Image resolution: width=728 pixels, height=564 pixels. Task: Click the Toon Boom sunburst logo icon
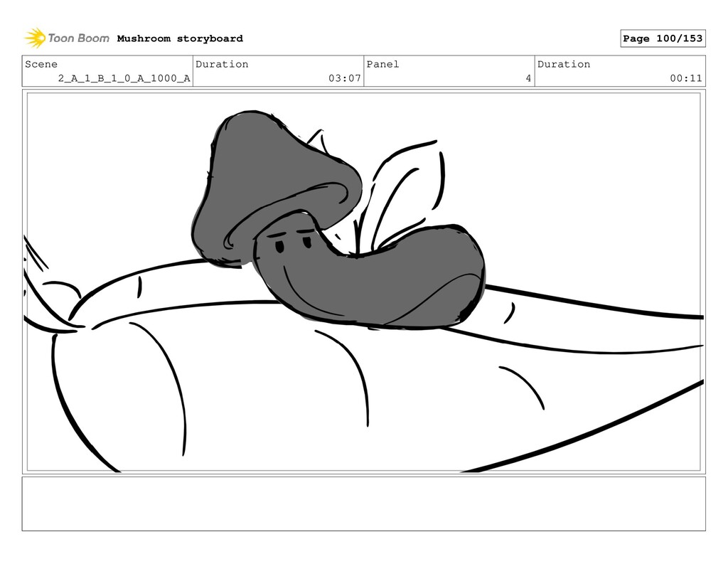coord(35,38)
